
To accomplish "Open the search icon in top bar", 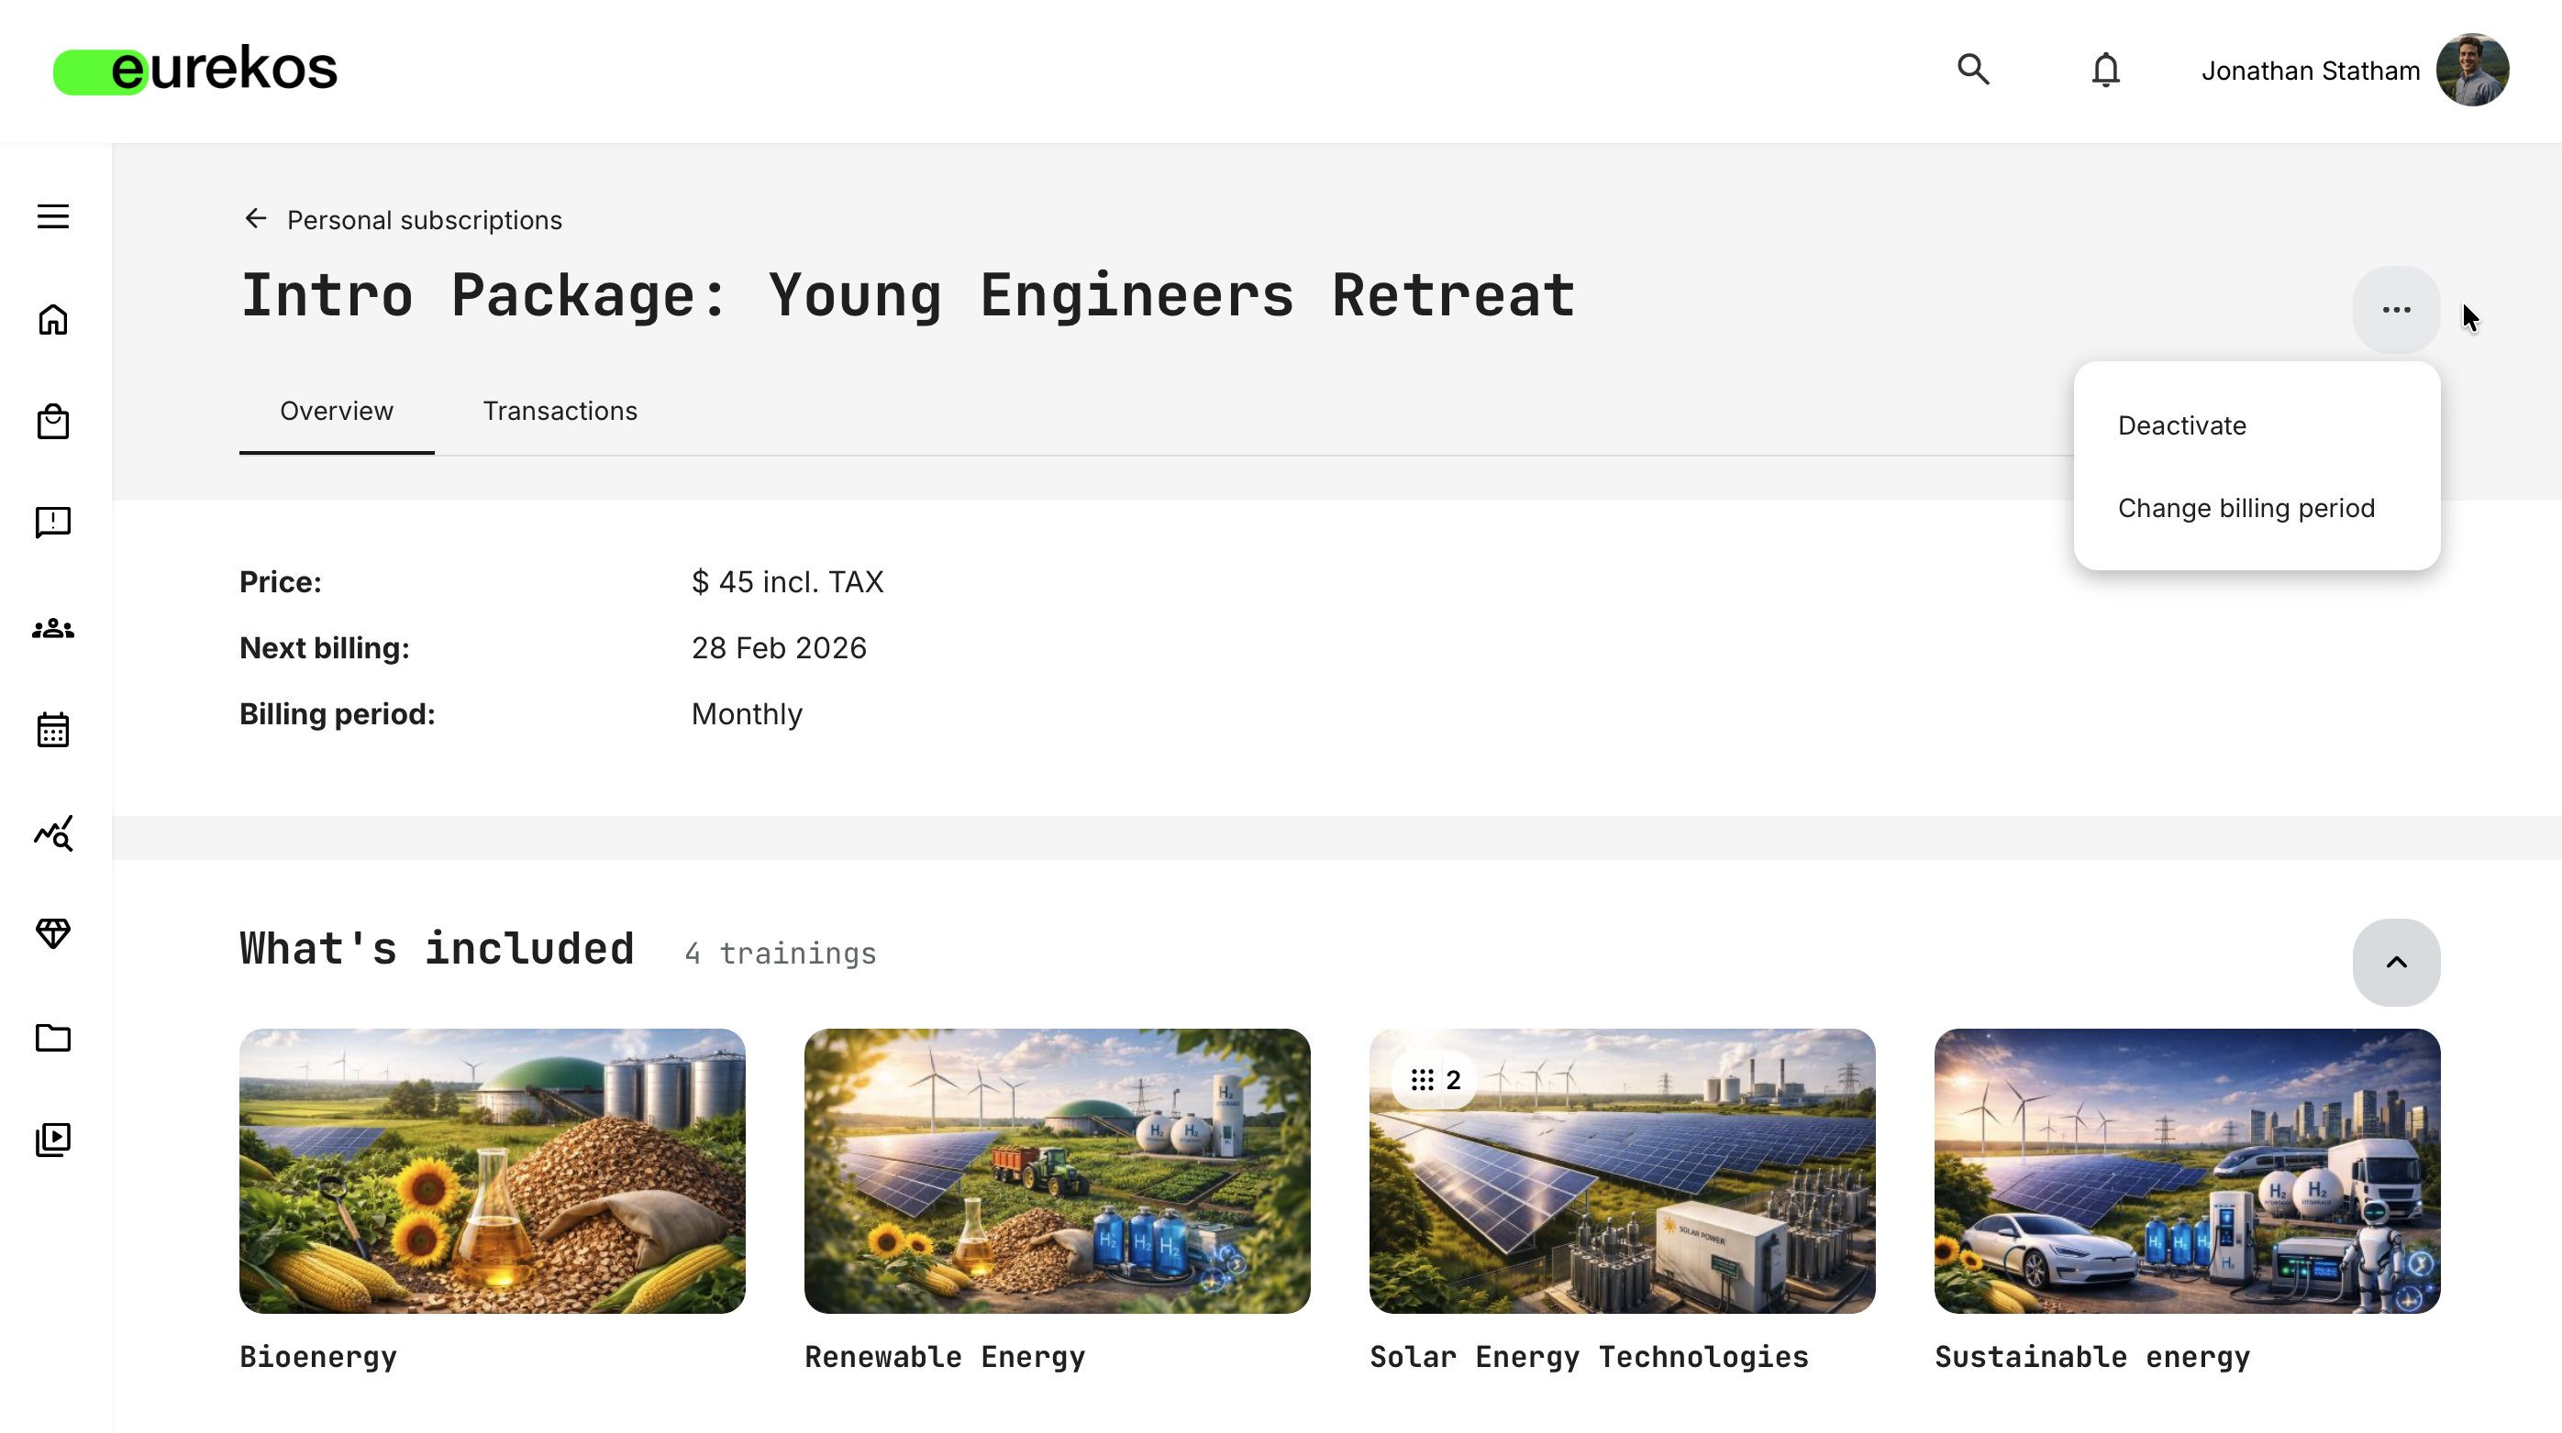I will (1973, 70).
